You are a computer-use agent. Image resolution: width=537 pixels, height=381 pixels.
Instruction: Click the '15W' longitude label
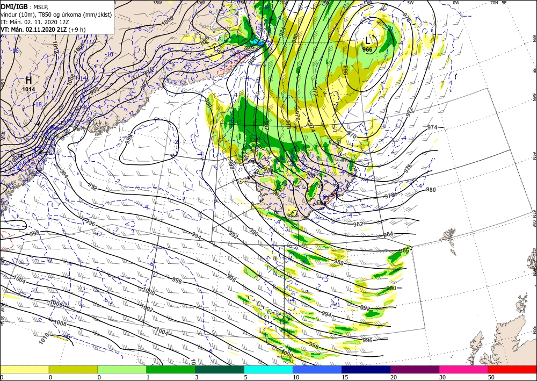(x=325, y=3)
